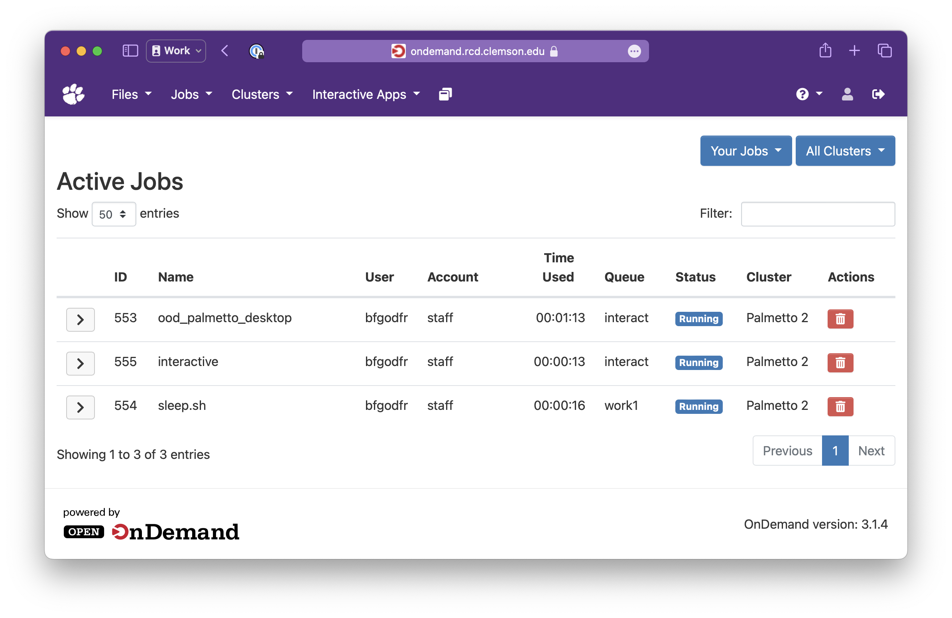Click the Running badge for job 553
The width and height of the screenshot is (952, 618).
pyautogui.click(x=698, y=319)
